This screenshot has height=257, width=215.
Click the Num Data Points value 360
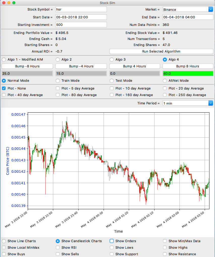coord(166,25)
